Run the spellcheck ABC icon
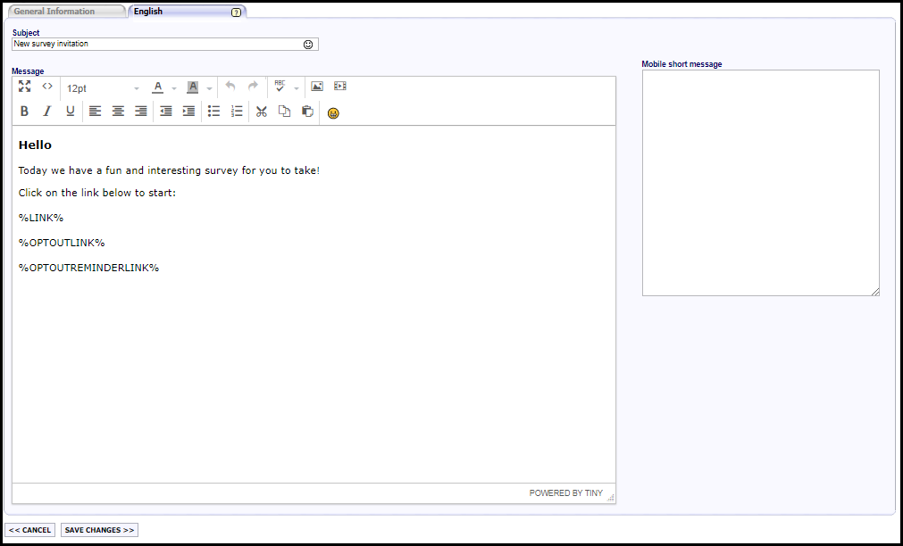903x546 pixels. pyautogui.click(x=280, y=87)
